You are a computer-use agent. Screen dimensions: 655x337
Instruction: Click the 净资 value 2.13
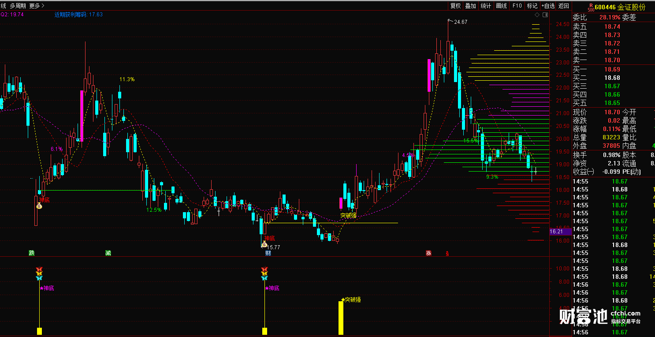614,164
